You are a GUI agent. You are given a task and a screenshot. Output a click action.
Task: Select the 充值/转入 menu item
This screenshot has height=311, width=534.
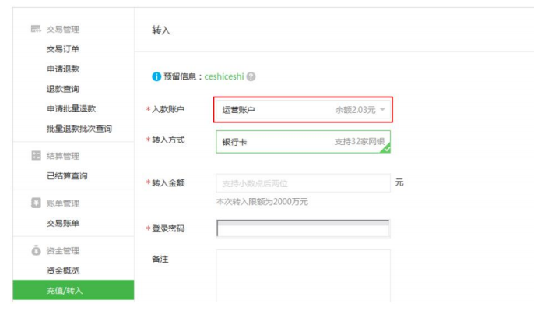point(73,290)
